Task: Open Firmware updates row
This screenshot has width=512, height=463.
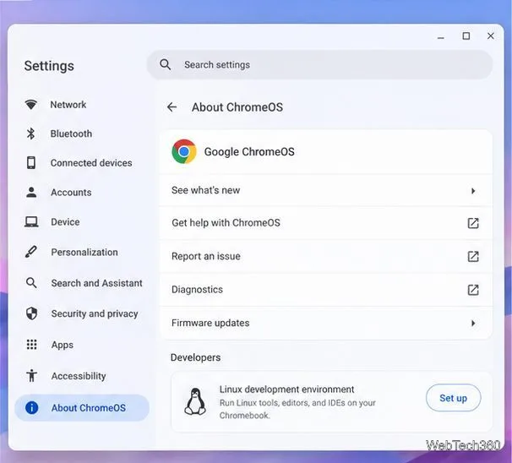Action: point(325,323)
